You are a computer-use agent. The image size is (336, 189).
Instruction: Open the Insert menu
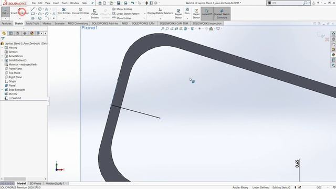coord(56,3)
